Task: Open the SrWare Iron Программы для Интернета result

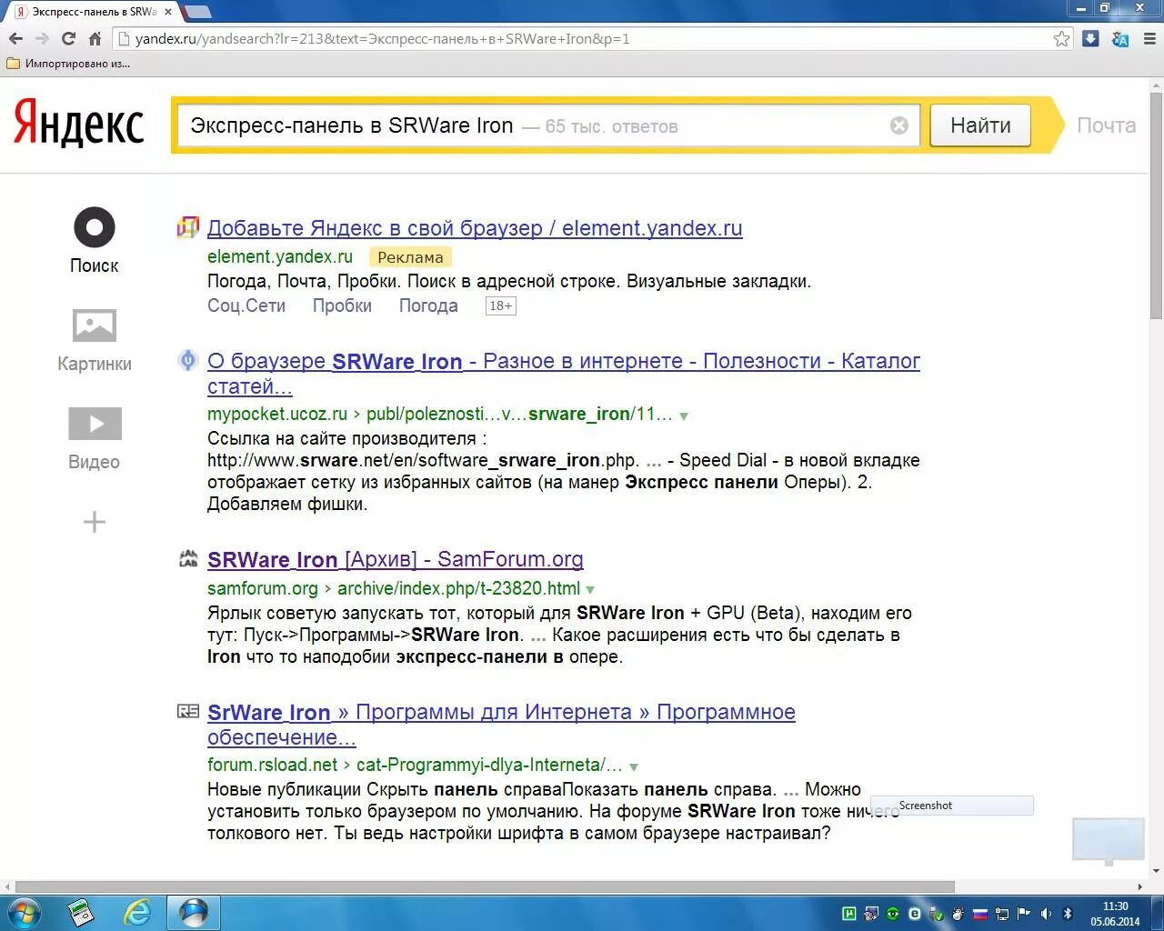Action: 501,725
